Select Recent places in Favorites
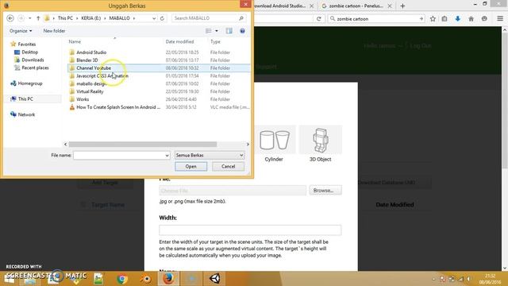508x286 pixels. pos(35,68)
